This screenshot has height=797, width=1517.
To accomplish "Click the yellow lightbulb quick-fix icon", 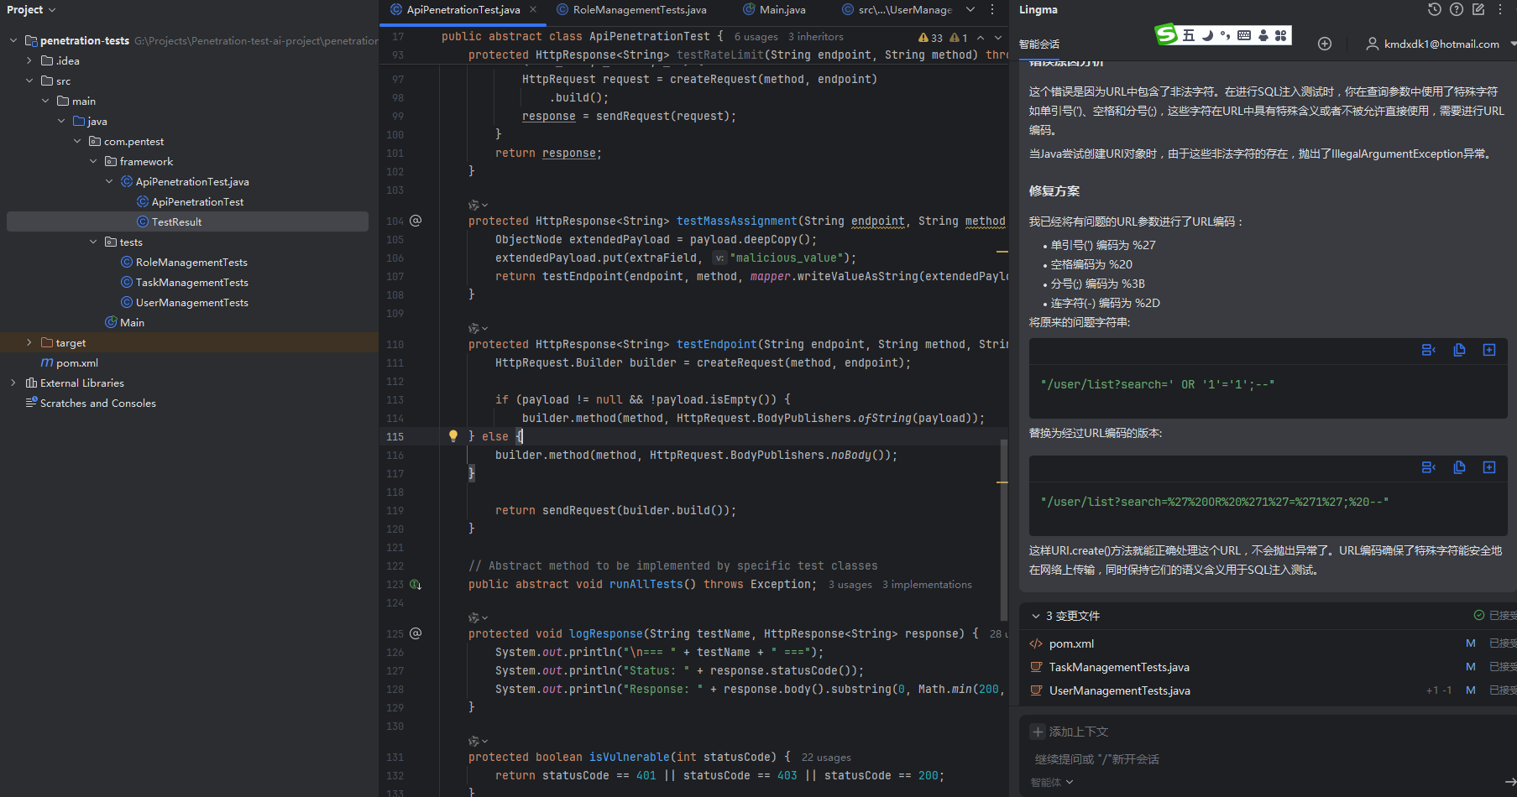I will [x=453, y=435].
